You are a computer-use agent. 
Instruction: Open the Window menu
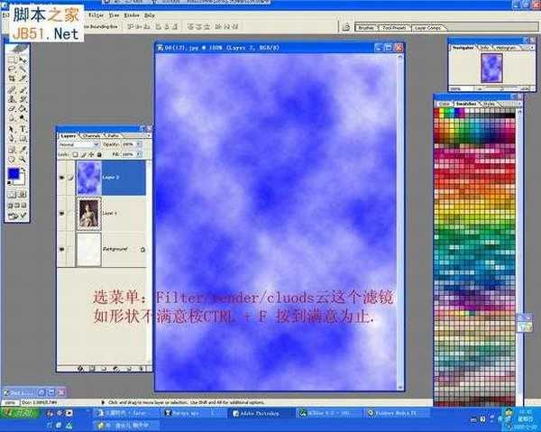[132, 15]
